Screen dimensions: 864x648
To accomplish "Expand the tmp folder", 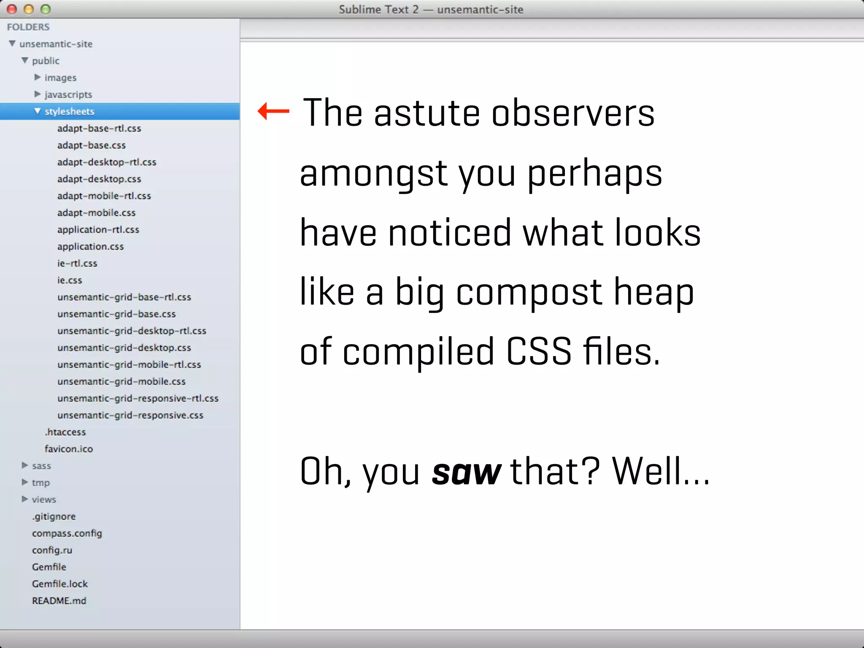I will tap(25, 482).
